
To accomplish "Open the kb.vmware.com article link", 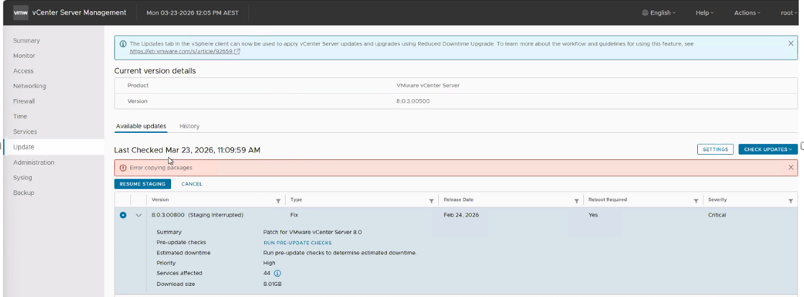I will coord(181,51).
